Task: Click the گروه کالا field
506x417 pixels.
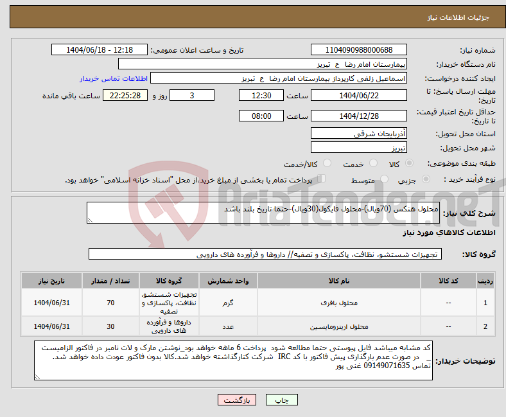Action: tap(265, 254)
